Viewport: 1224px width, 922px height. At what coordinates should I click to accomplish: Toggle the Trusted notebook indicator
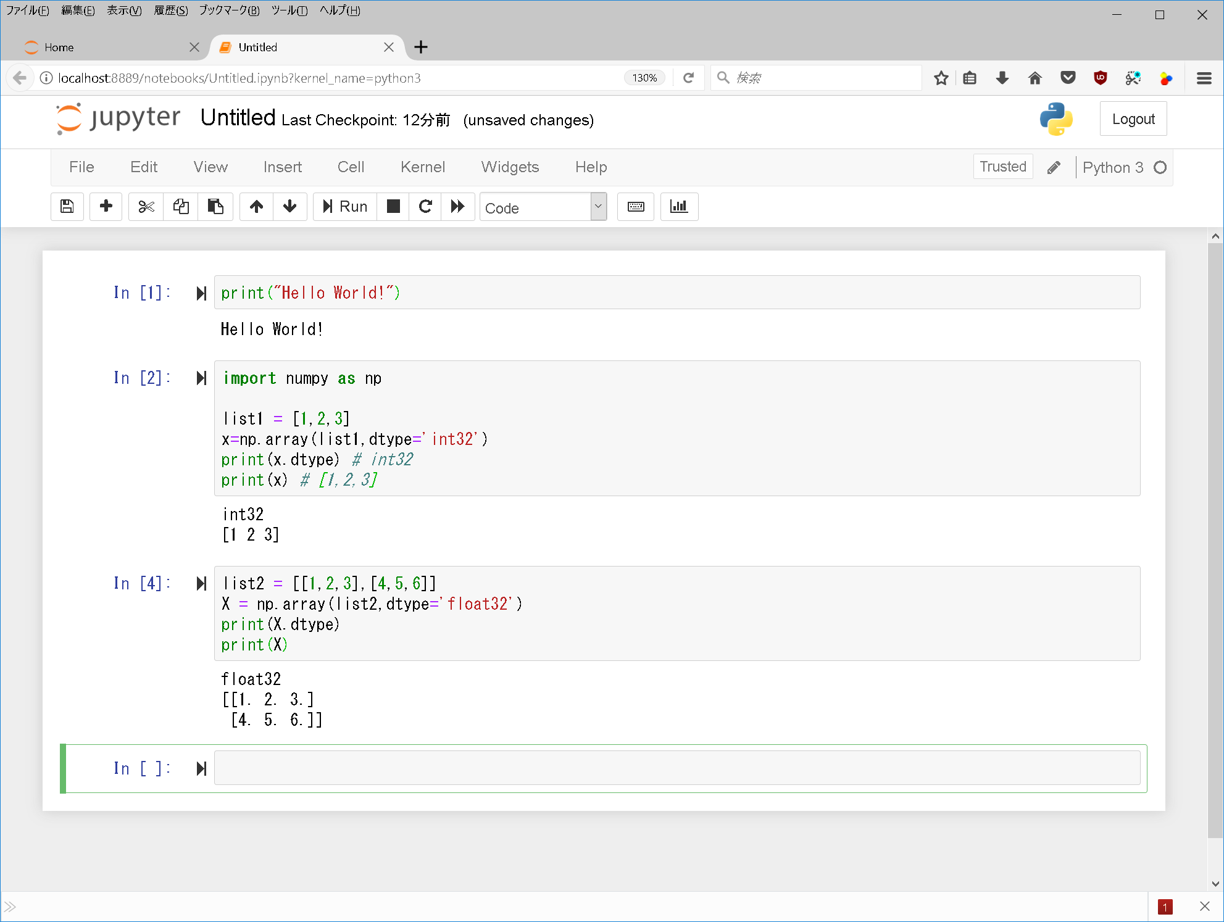[1002, 167]
